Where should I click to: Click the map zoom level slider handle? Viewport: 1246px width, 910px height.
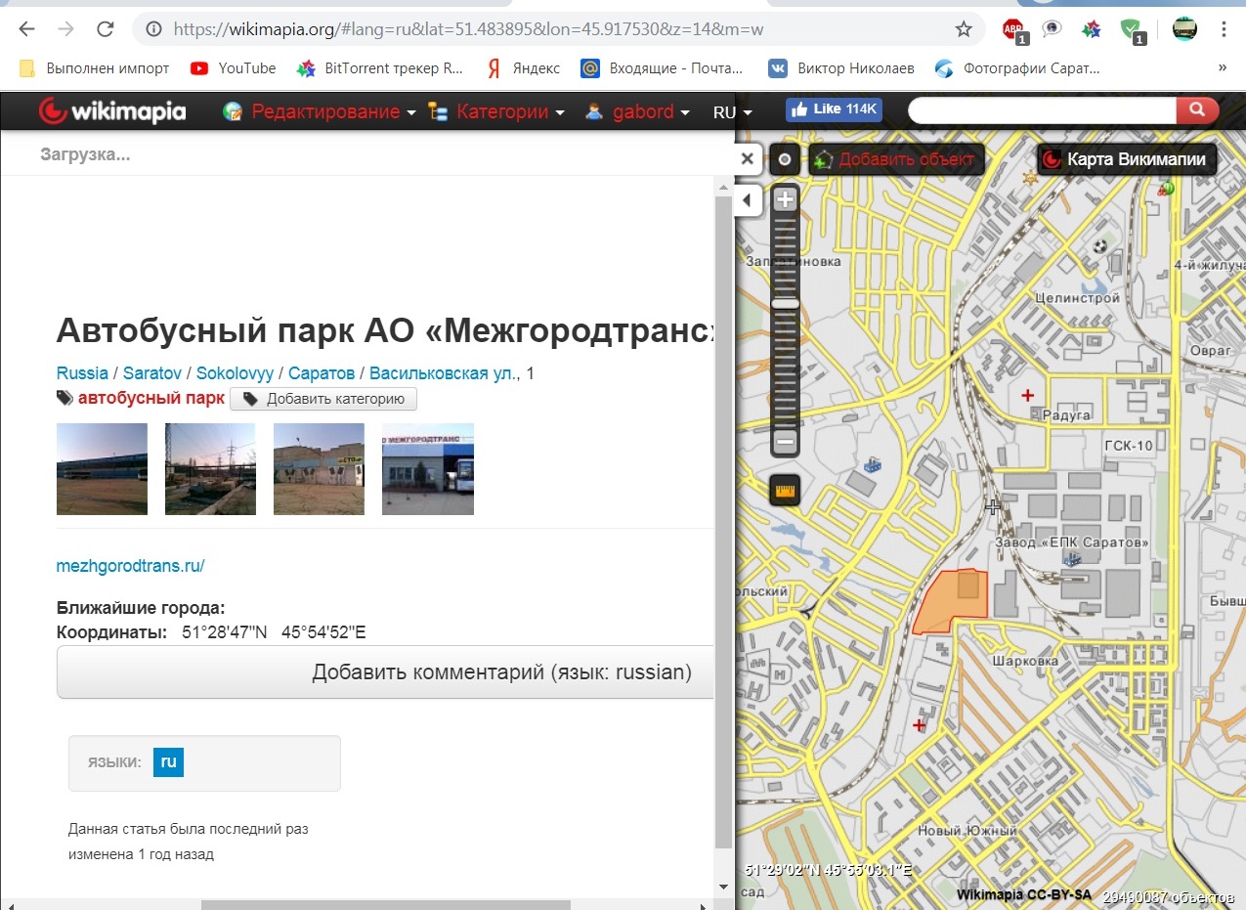coord(785,304)
